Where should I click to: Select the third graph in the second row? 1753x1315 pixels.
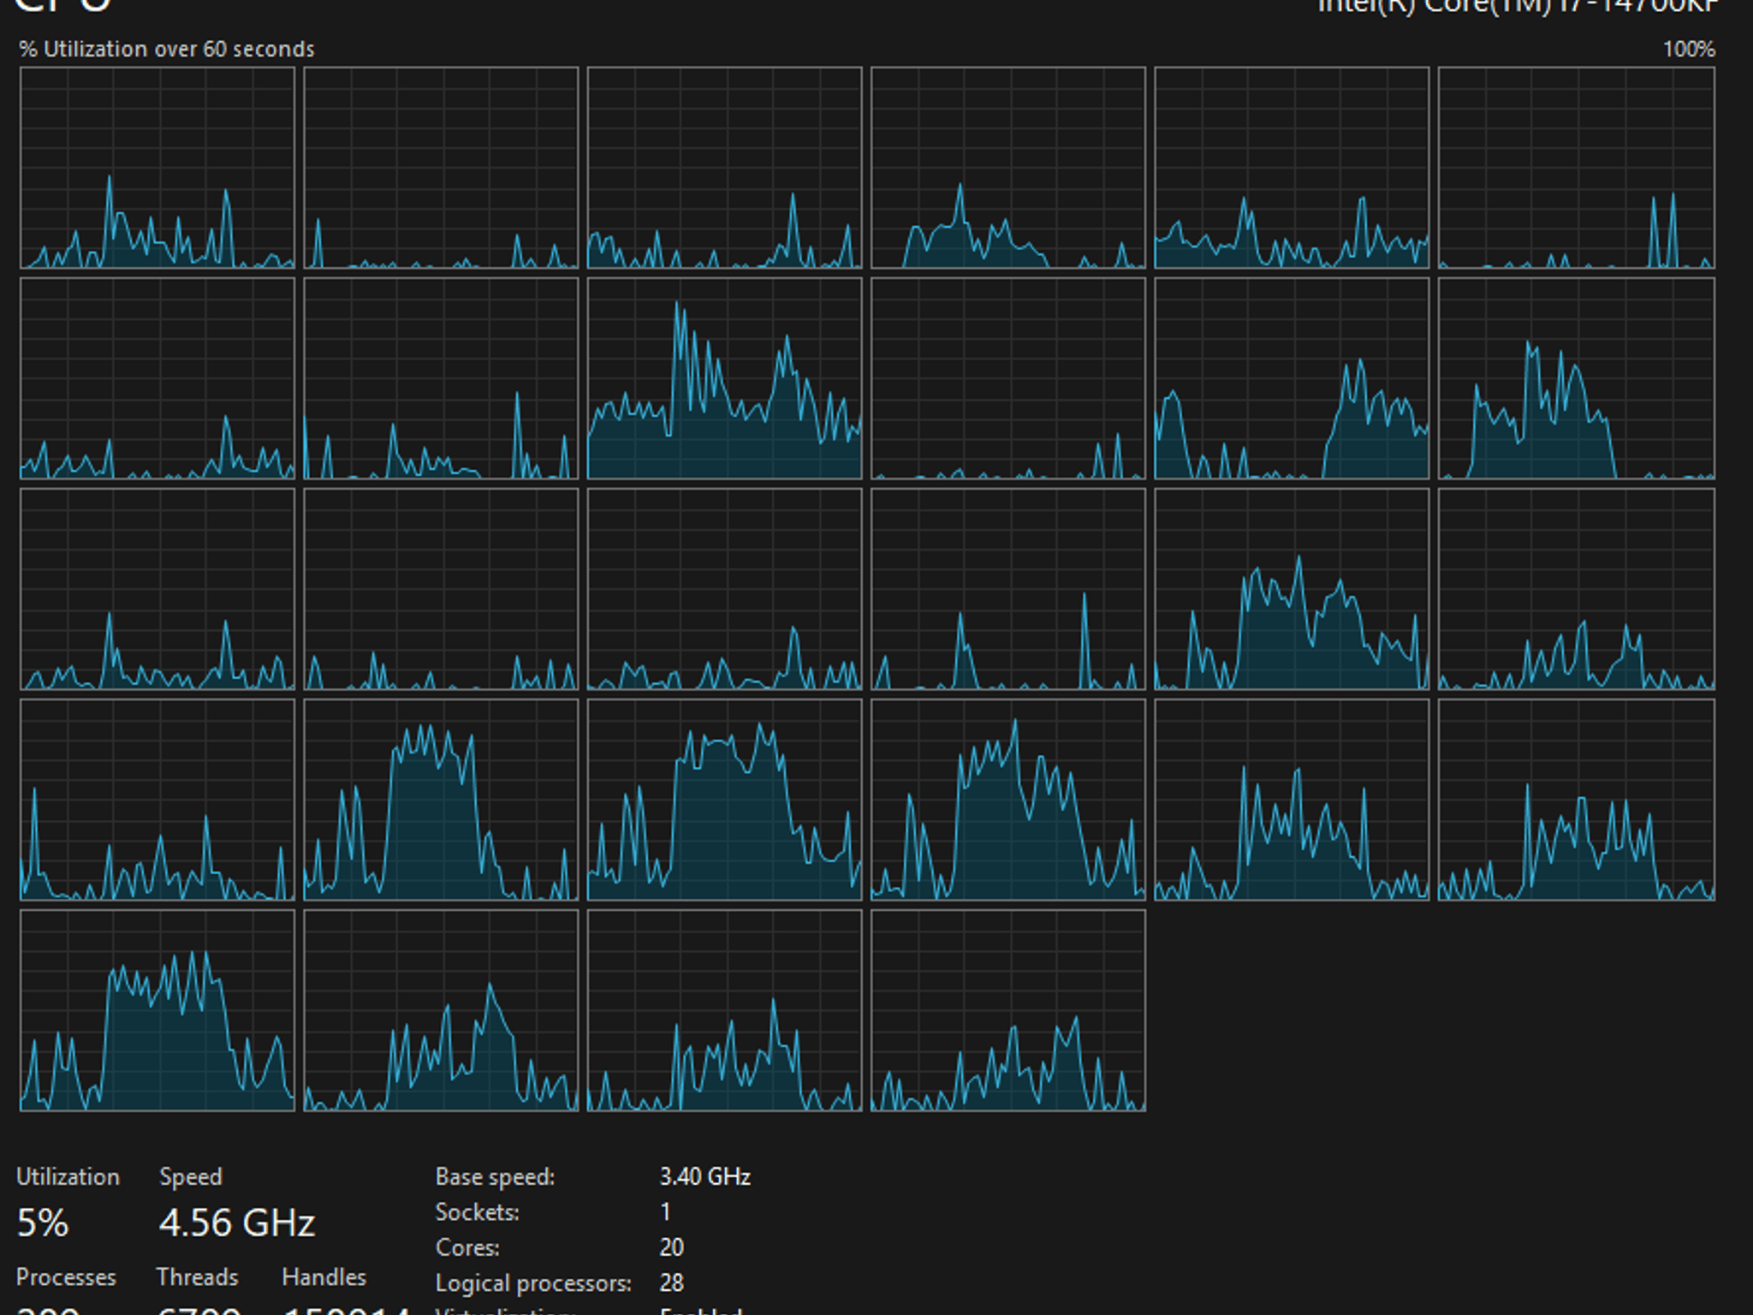click(x=725, y=378)
